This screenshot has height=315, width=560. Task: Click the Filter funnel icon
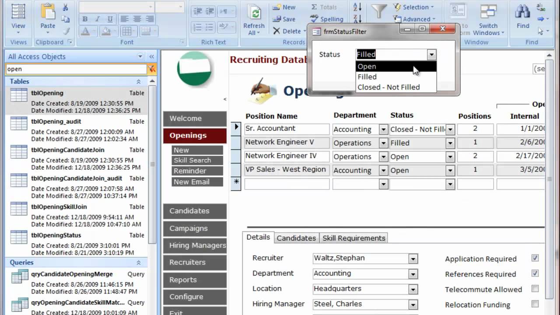click(x=379, y=11)
